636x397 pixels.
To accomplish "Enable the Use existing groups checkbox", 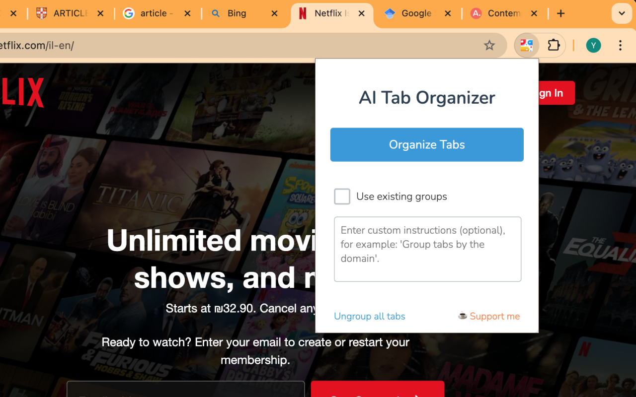I will 342,197.
